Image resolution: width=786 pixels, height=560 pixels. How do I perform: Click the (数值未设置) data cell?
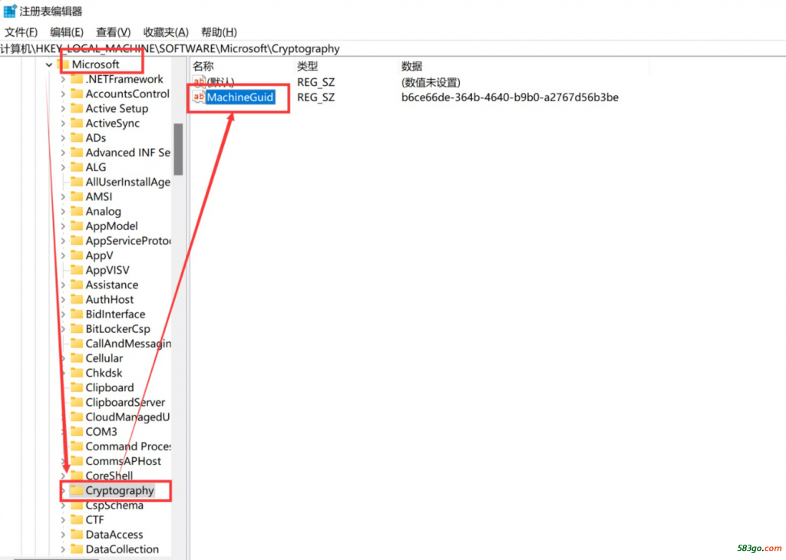(x=431, y=82)
